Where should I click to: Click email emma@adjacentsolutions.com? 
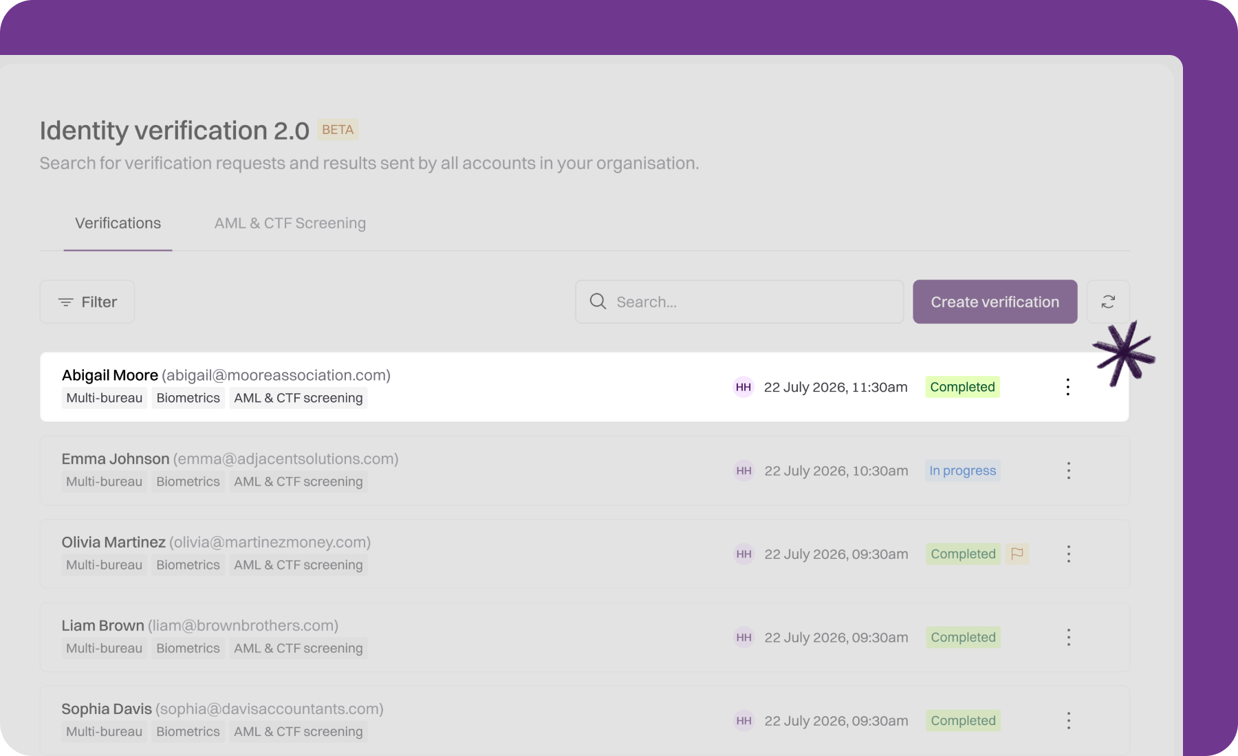tap(285, 459)
